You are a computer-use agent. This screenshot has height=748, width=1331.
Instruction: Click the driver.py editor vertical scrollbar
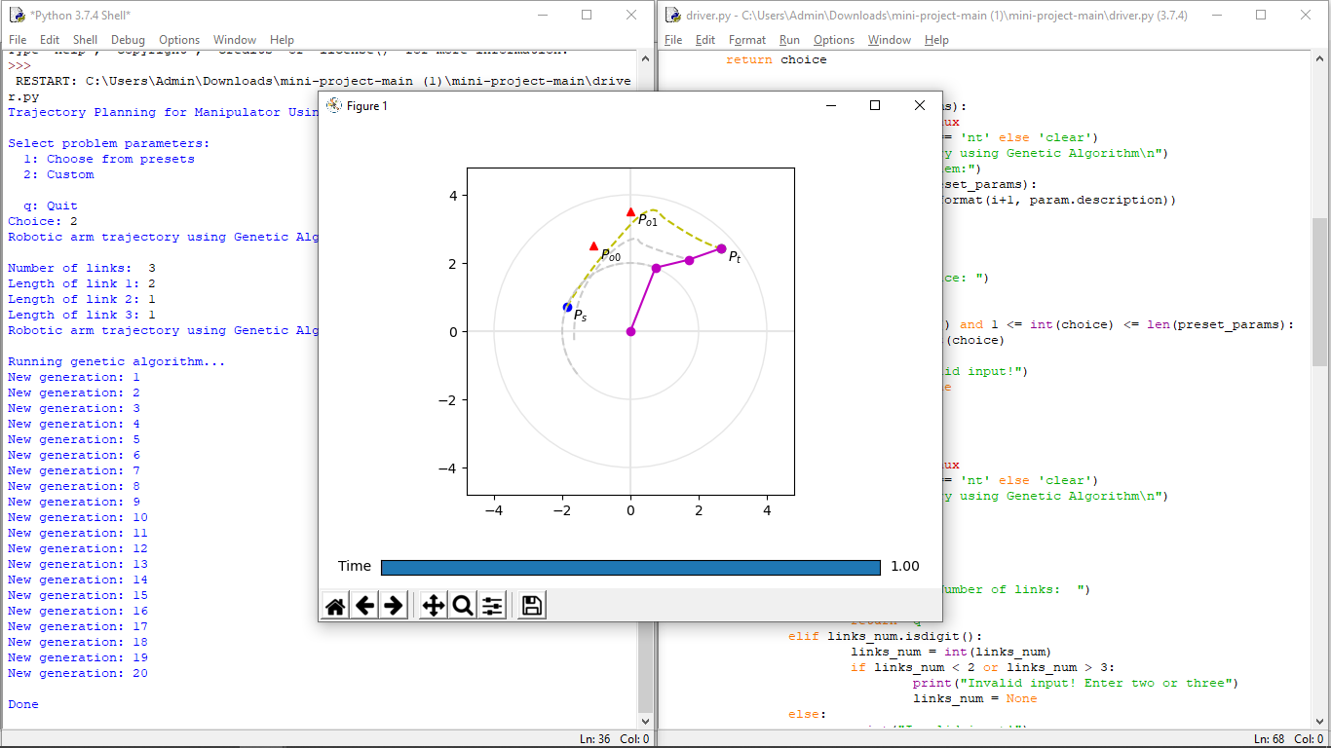pos(1320,292)
